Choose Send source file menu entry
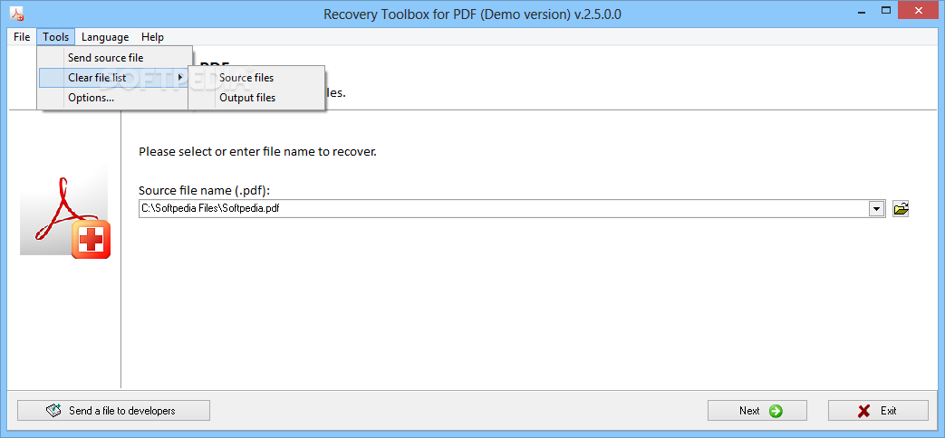The image size is (945, 438). (x=114, y=58)
